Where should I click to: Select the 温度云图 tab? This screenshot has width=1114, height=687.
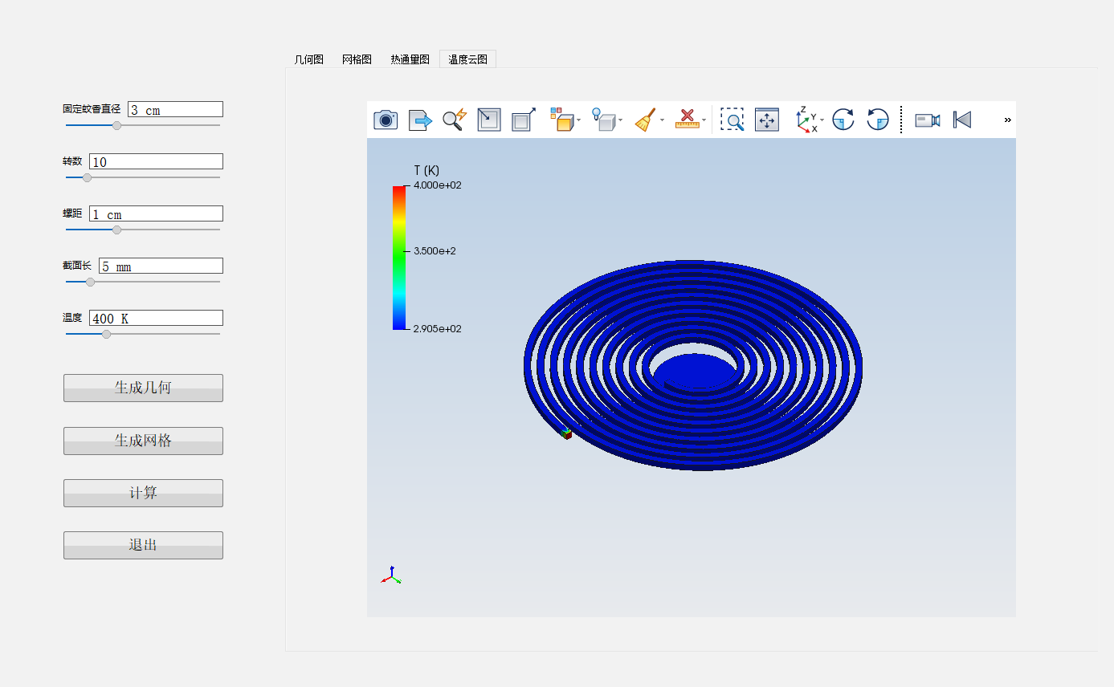[x=467, y=59]
